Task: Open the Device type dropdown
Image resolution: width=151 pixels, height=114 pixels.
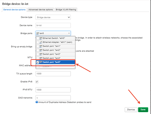Action: click(53, 17)
